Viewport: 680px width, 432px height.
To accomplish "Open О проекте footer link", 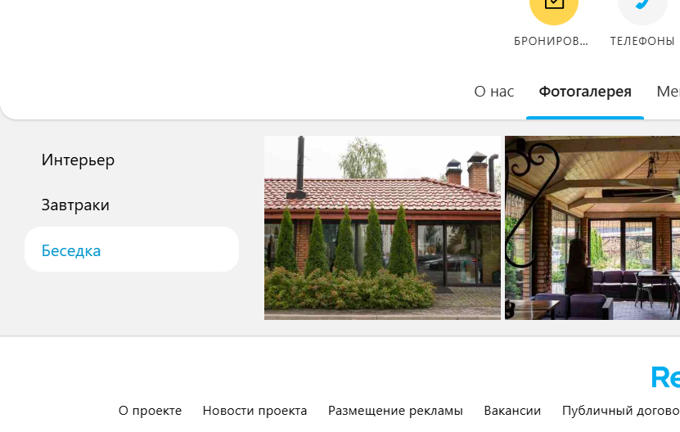I will coord(150,410).
